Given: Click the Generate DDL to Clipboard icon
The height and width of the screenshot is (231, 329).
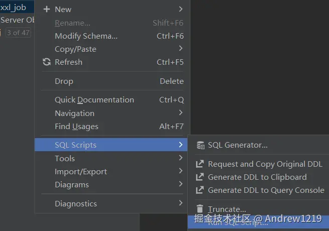Looking at the screenshot, I should [x=200, y=177].
